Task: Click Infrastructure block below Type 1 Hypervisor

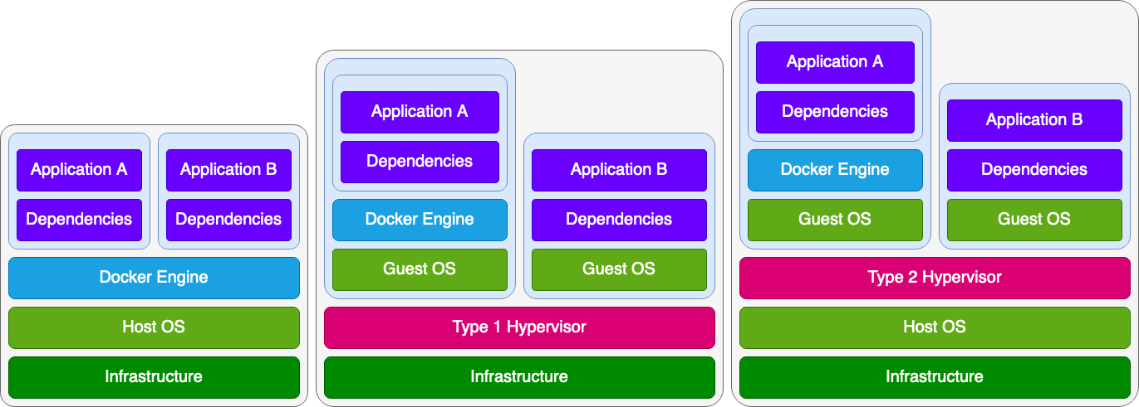Action: [519, 377]
